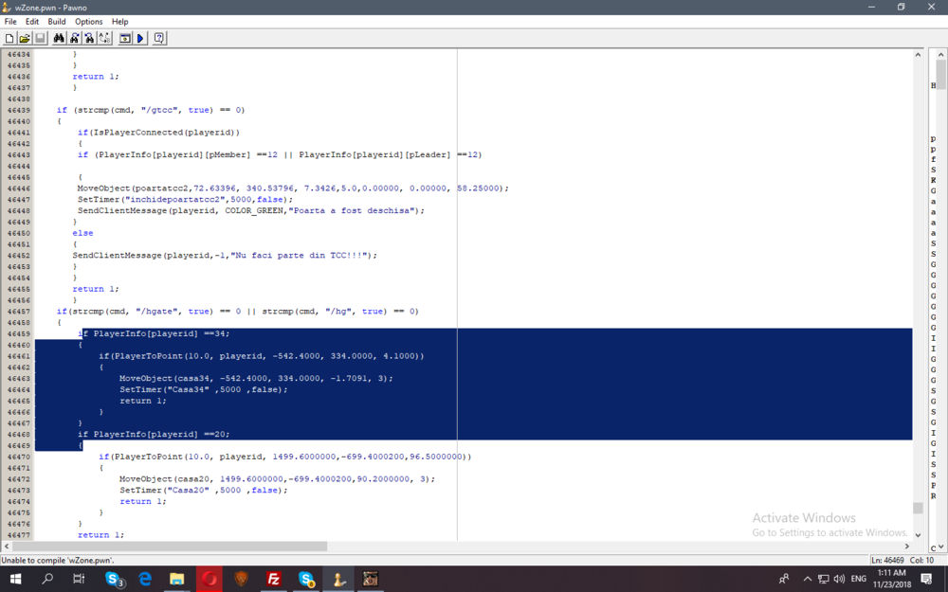
Task: Click the Find Next binoculars icon
Action: (x=74, y=38)
